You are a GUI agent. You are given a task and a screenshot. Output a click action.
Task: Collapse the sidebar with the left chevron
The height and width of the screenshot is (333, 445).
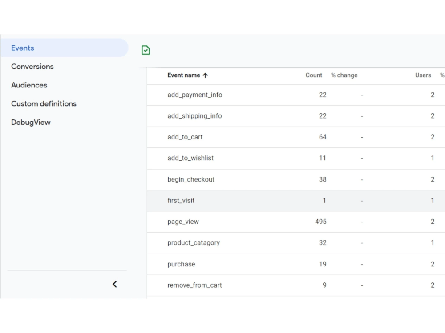tap(115, 284)
